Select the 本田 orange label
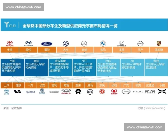The width and height of the screenshot is (168, 134). pyautogui.click(x=122, y=50)
